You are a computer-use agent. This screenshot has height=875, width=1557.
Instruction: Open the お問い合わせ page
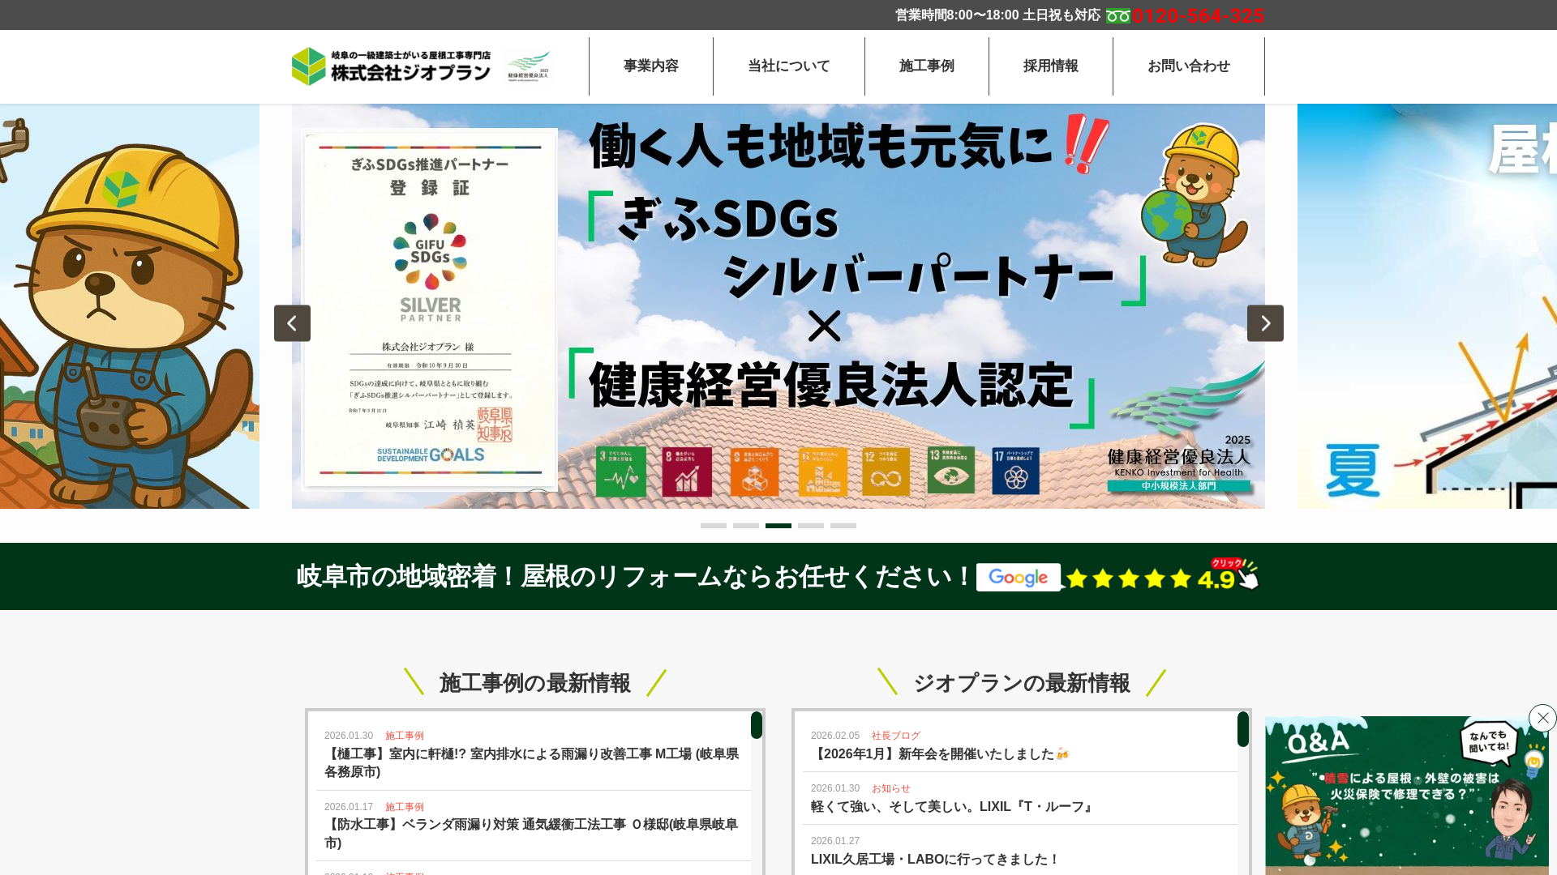[1188, 66]
